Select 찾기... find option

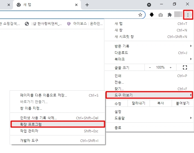[x=149, y=89]
